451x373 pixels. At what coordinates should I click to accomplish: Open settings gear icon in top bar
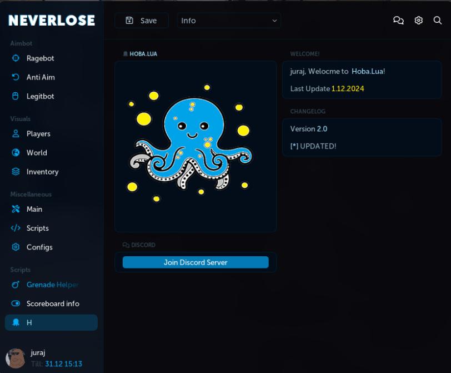(x=418, y=21)
